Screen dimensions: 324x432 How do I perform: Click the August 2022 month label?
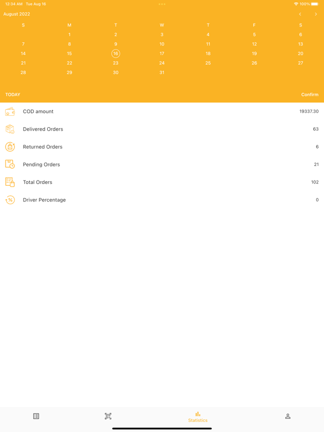pos(17,14)
